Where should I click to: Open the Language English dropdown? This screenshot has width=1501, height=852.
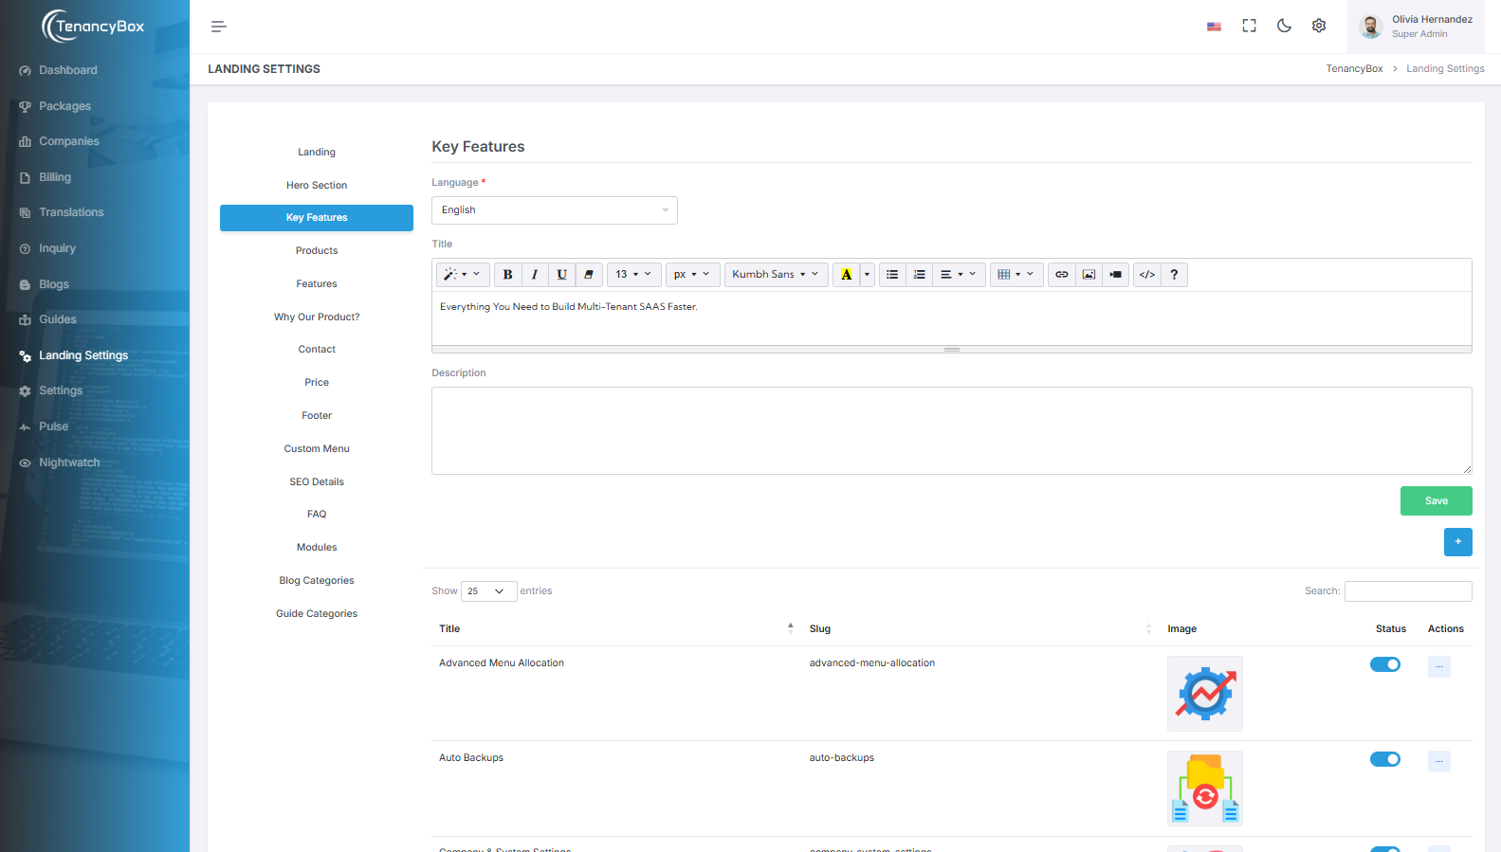554,210
